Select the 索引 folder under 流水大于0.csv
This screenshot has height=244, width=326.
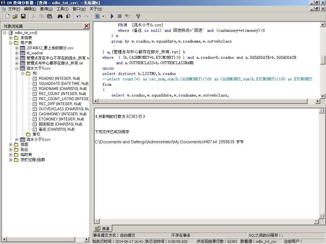point(36,134)
